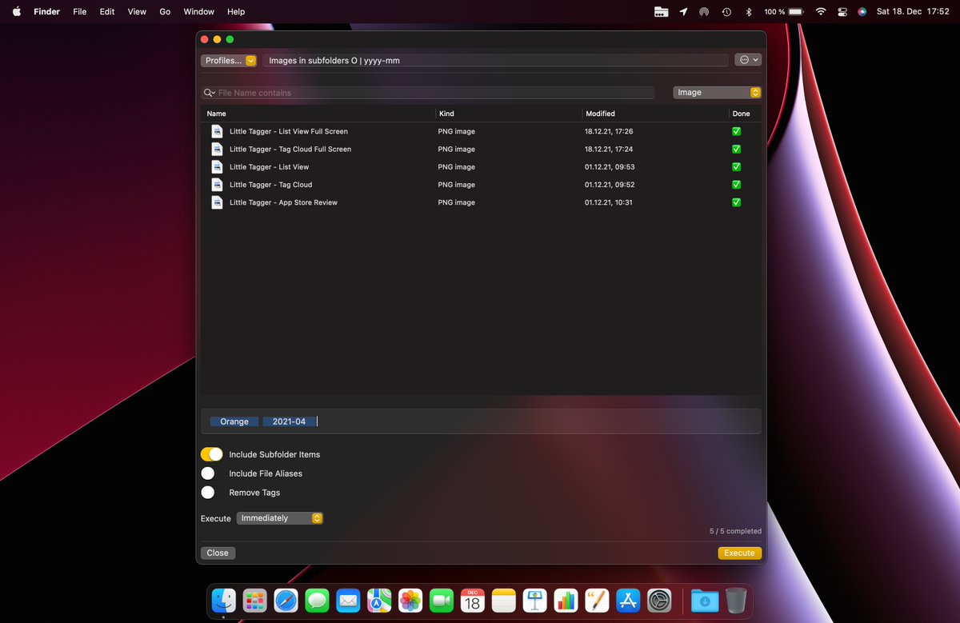Screen dimensions: 960x623
Task: Click the location arrow menu bar icon
Action: point(683,12)
